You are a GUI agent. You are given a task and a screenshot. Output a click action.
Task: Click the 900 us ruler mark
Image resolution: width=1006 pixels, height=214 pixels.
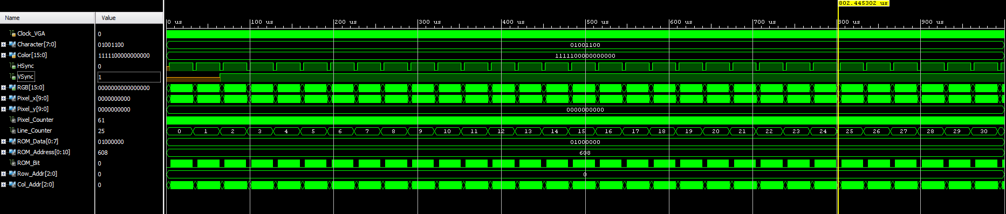(x=933, y=22)
